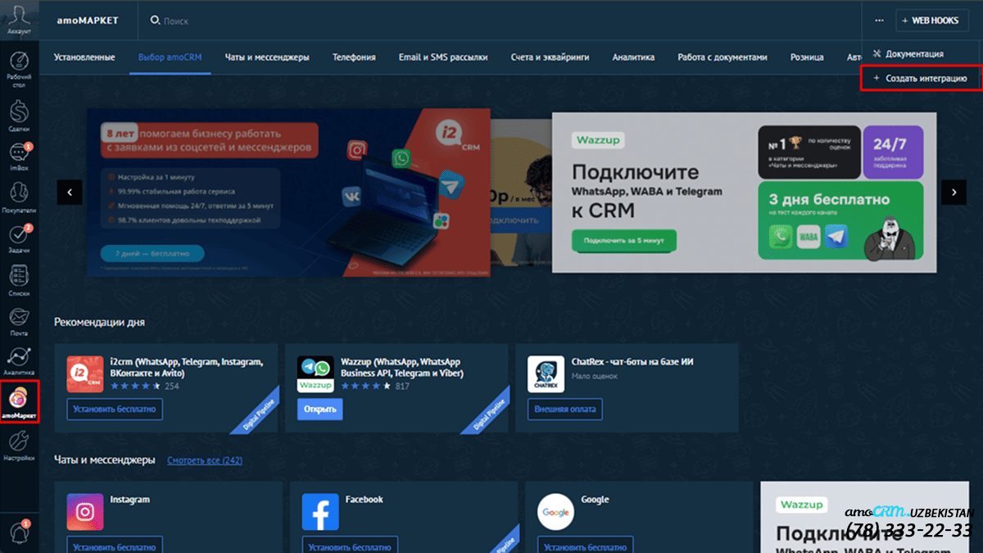Click 7 дней — бесплатно banner button
The image size is (983, 553).
[152, 253]
